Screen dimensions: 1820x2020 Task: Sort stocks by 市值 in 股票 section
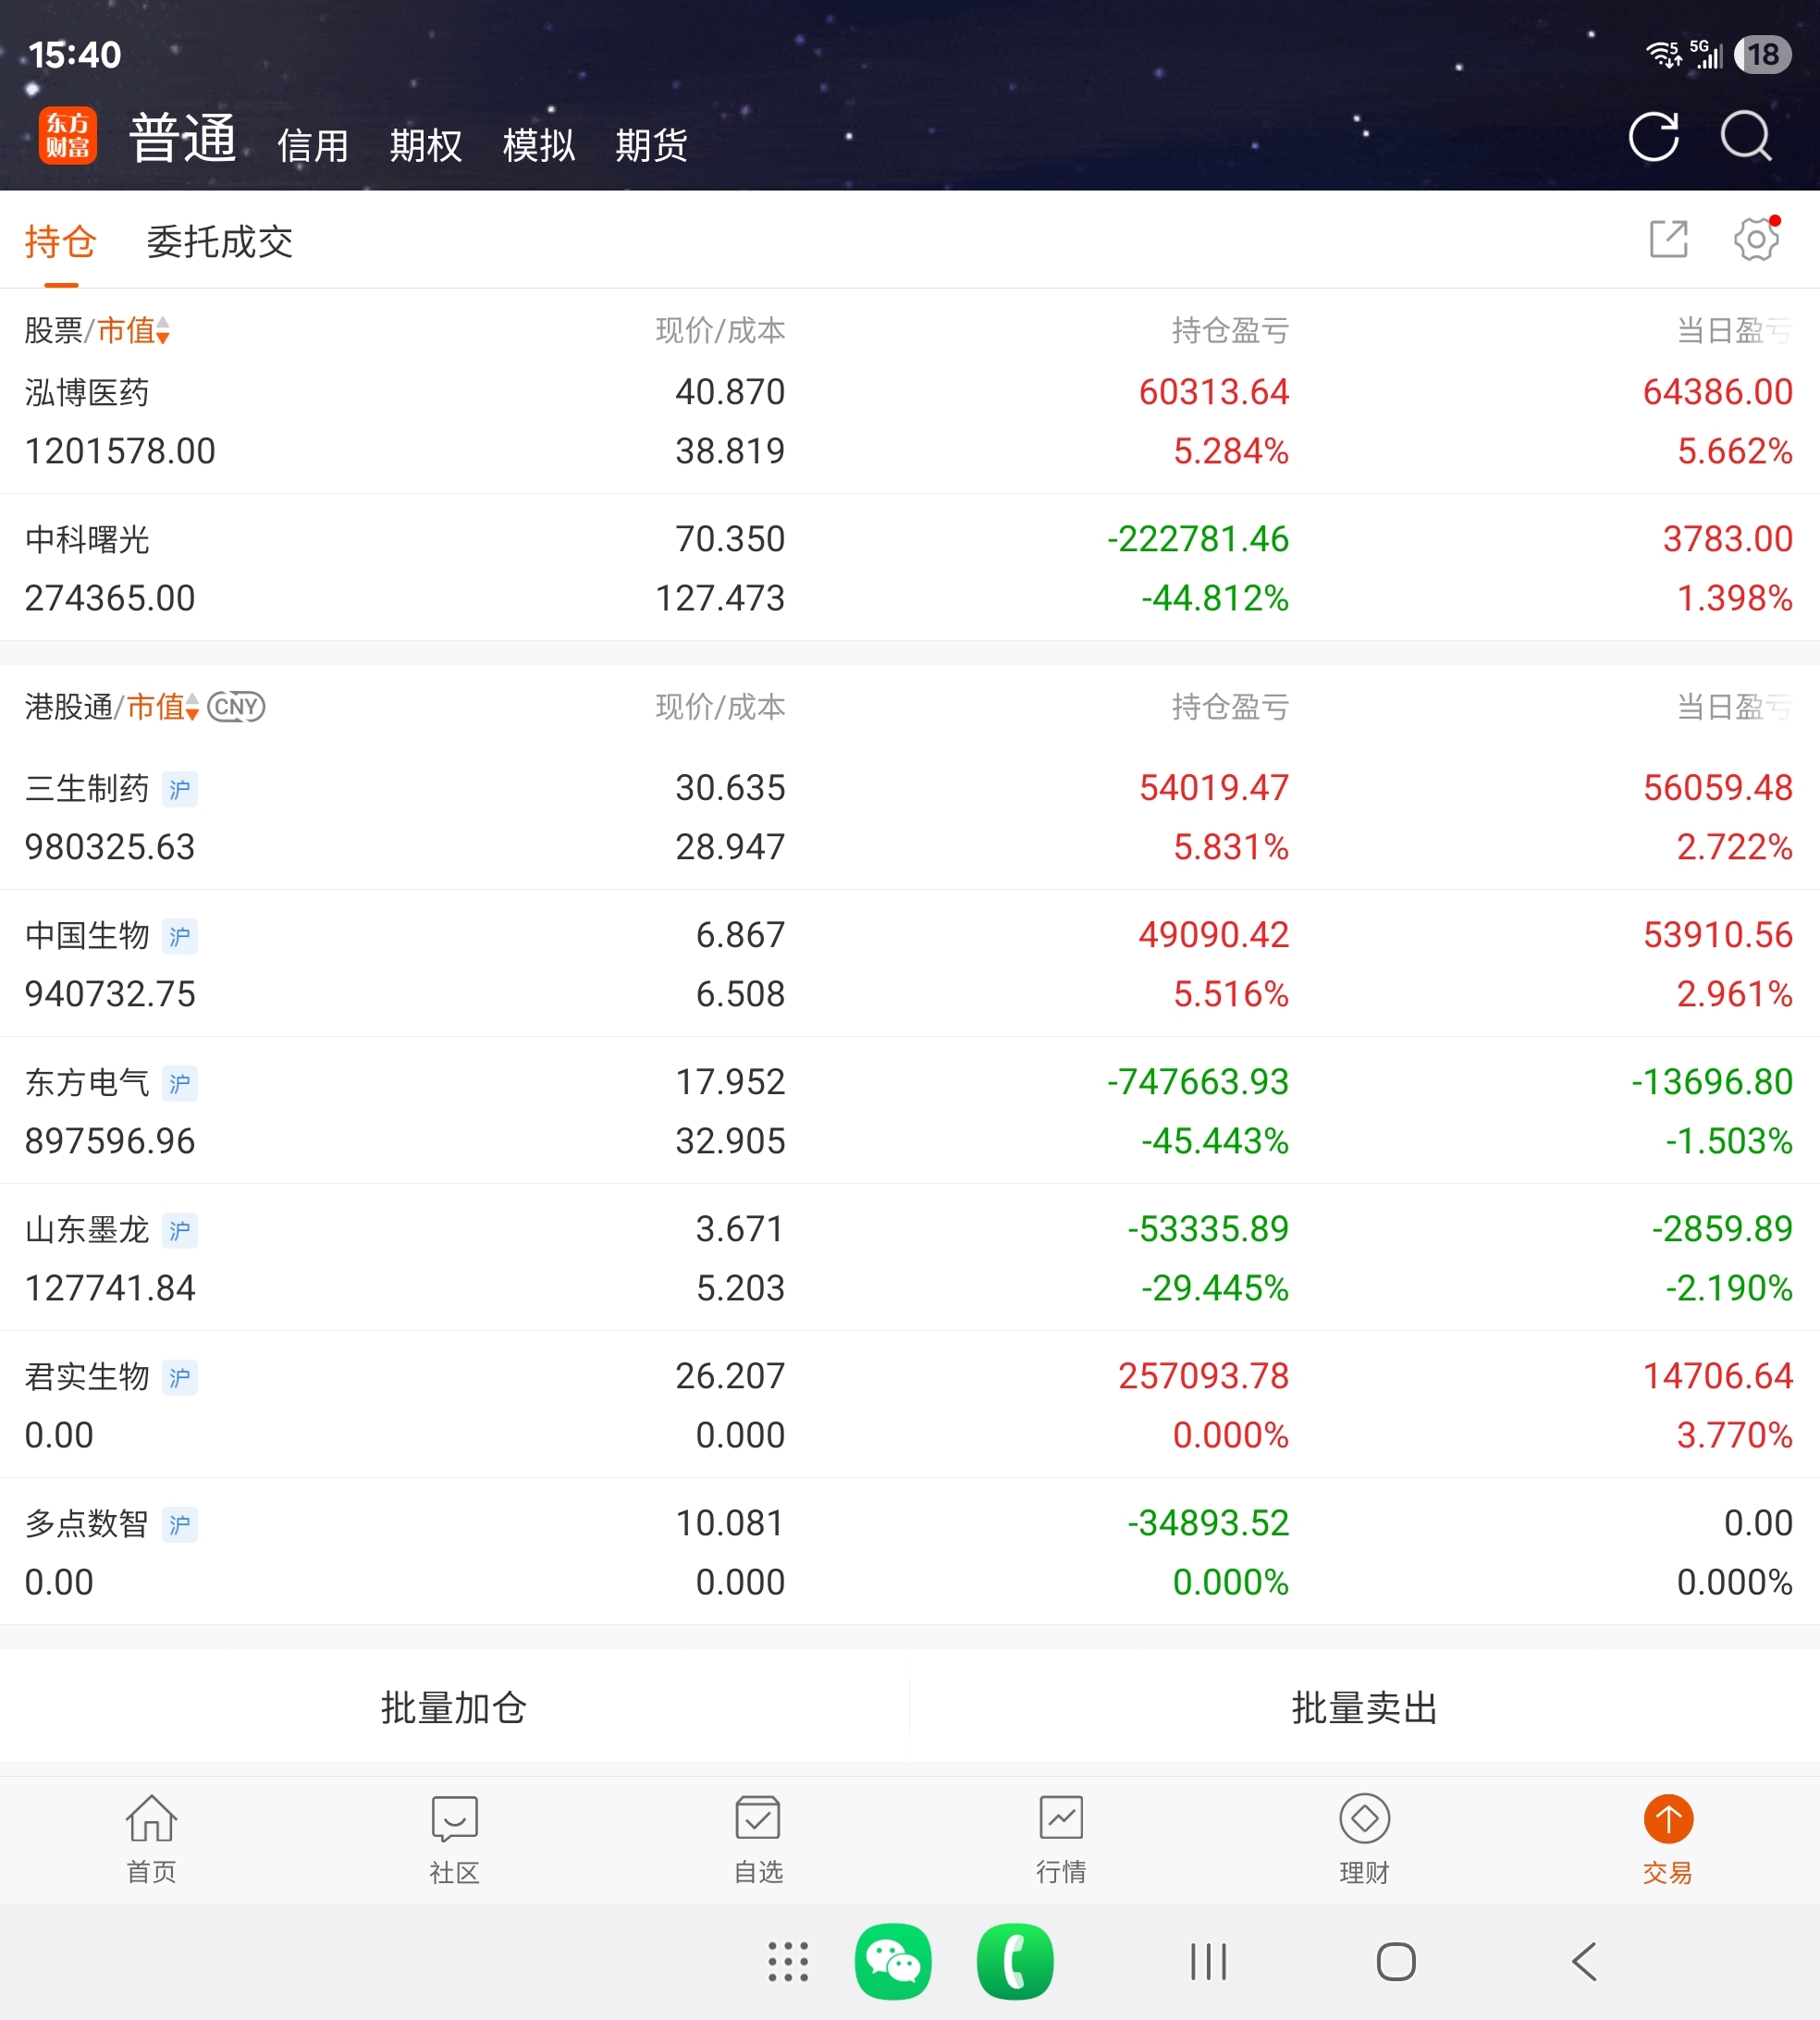pyautogui.click(x=133, y=330)
